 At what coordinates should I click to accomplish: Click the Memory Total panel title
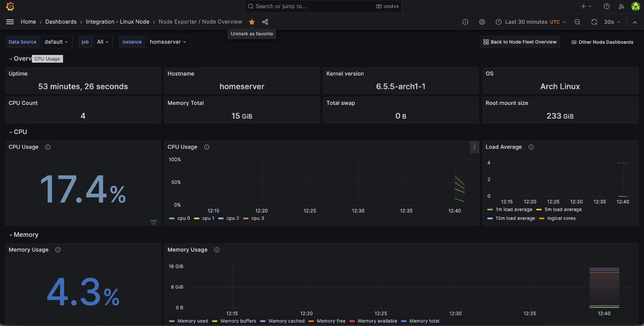coord(185,103)
